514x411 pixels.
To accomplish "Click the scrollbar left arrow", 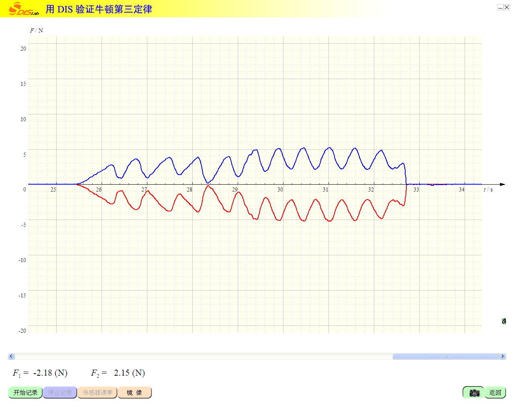I will click(x=11, y=356).
